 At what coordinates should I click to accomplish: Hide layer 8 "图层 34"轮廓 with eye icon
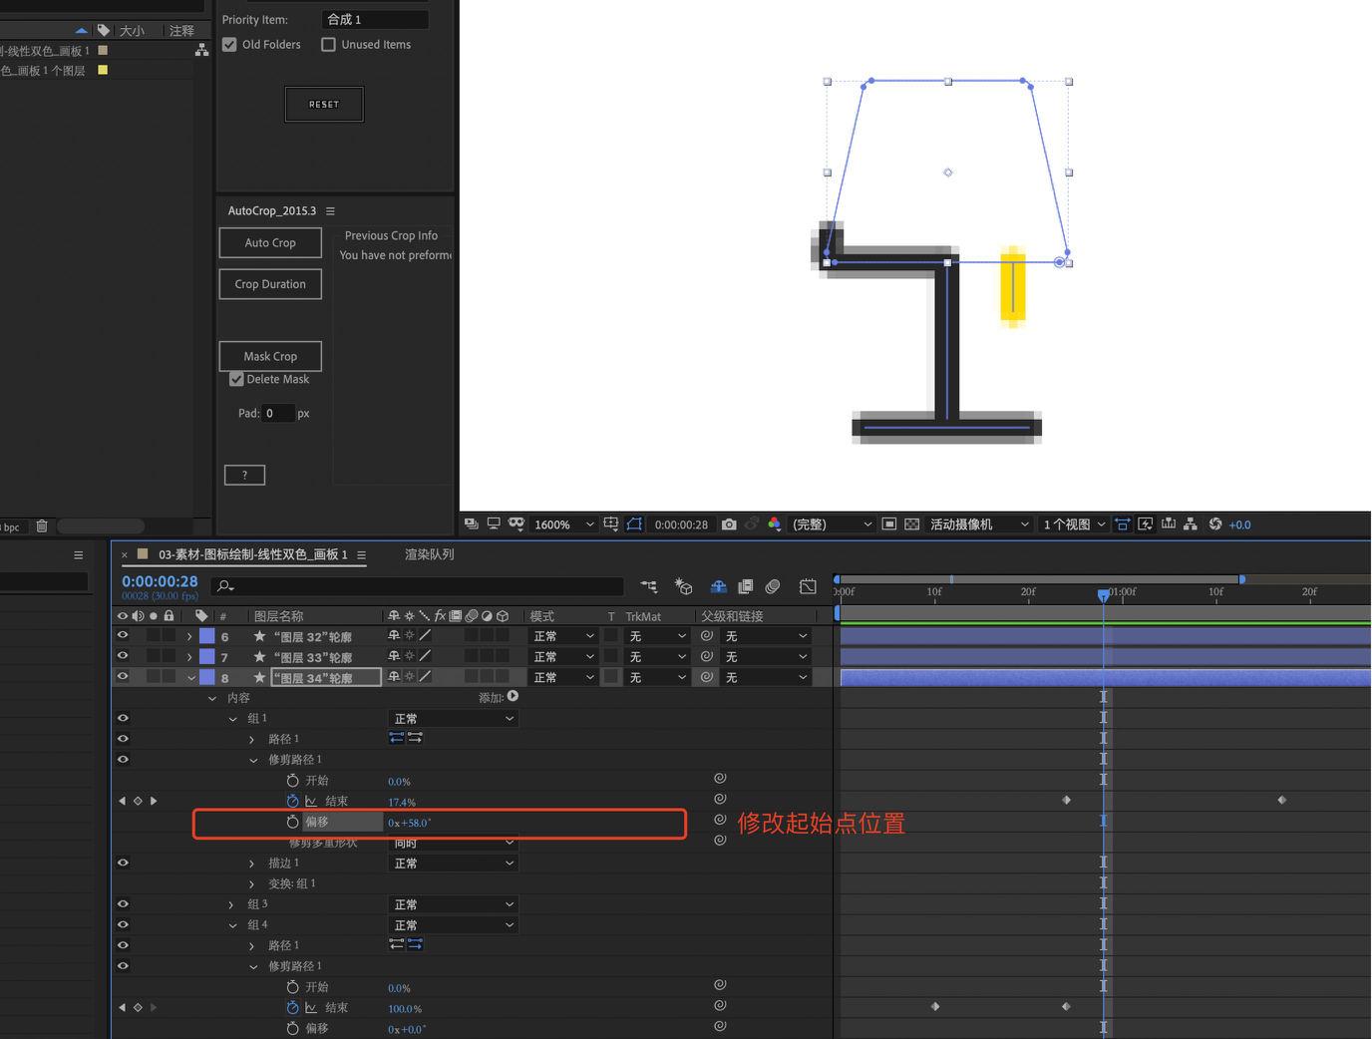coord(123,677)
